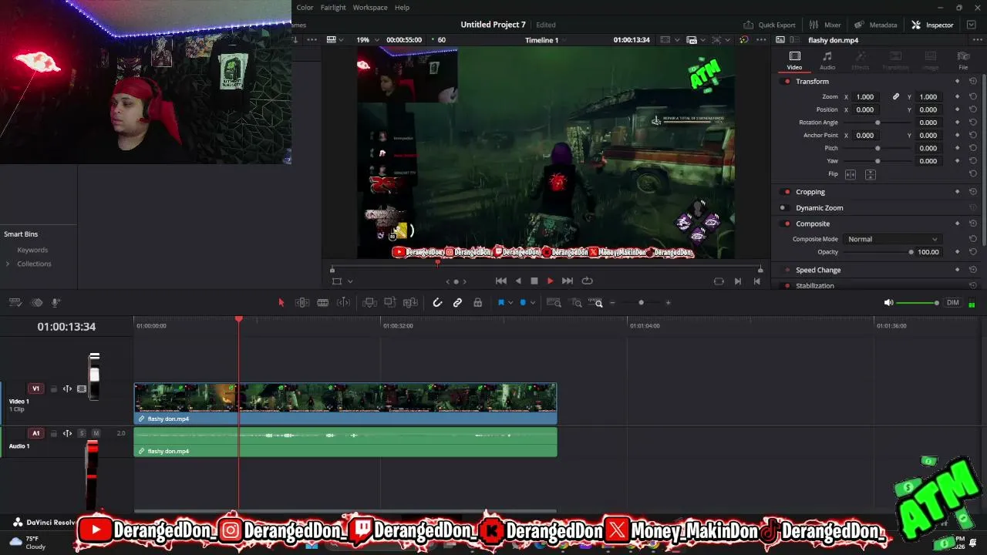
Task: Solo the Audio 1 track
Action: 83,433
